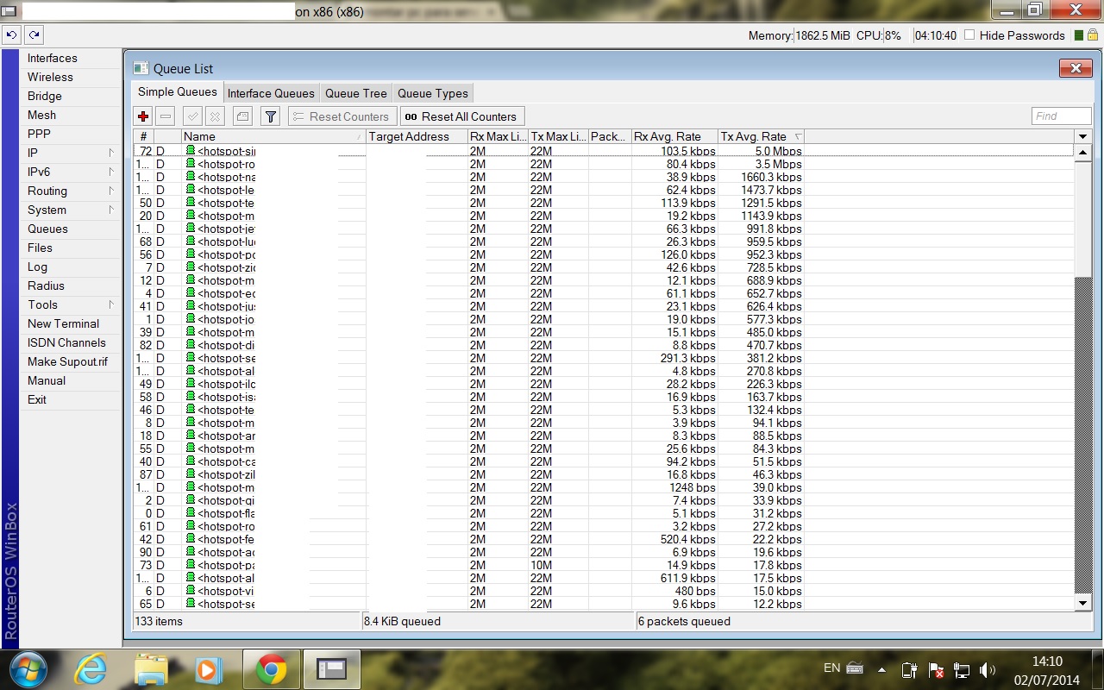
Task: Open the filter funnel in the Queue List toolbar
Action: pyautogui.click(x=270, y=116)
